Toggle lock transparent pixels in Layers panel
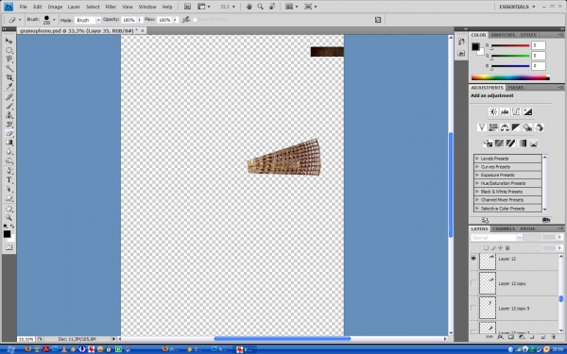567x354 pixels. (x=487, y=247)
